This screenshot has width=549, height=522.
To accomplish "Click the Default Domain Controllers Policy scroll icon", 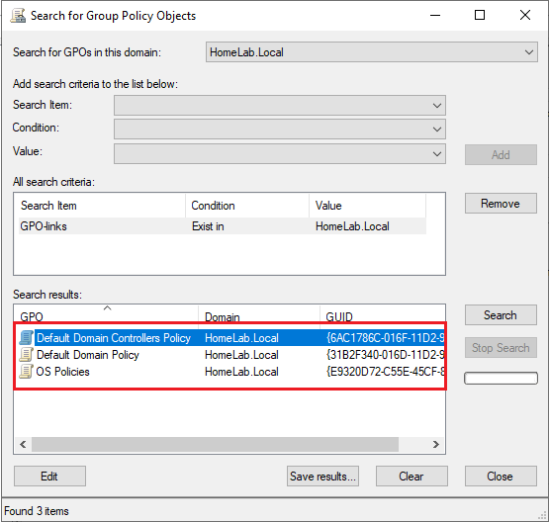I will coord(27,338).
